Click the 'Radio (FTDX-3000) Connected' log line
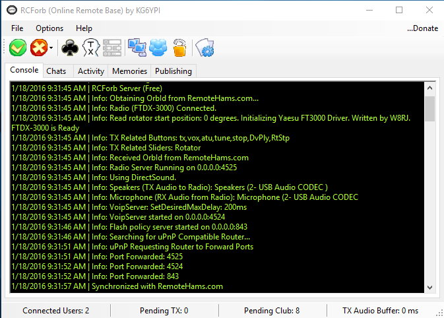Viewport: 444px width, 318px height. 114,108
